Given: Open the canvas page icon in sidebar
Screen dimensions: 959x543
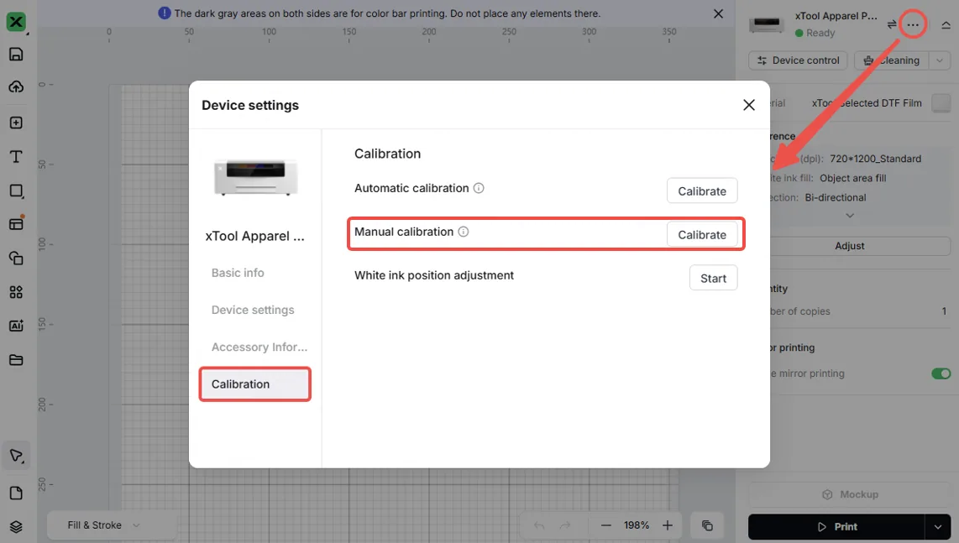Looking at the screenshot, I should pyautogui.click(x=16, y=493).
